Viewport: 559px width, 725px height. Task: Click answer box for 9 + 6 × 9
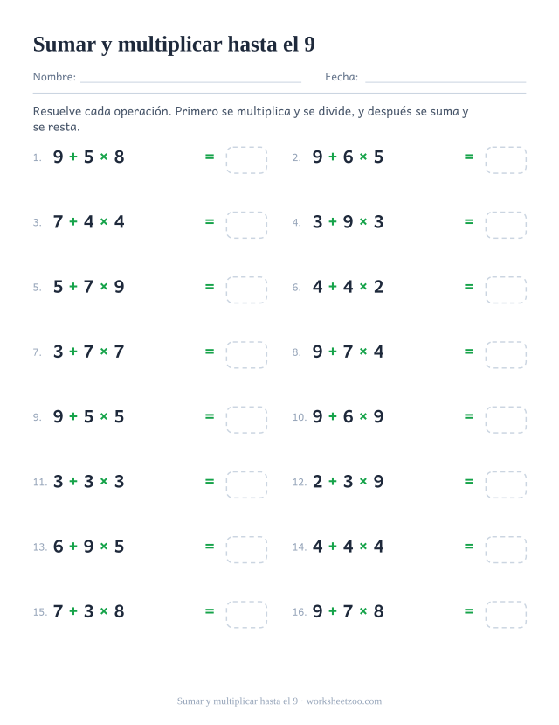click(x=506, y=420)
